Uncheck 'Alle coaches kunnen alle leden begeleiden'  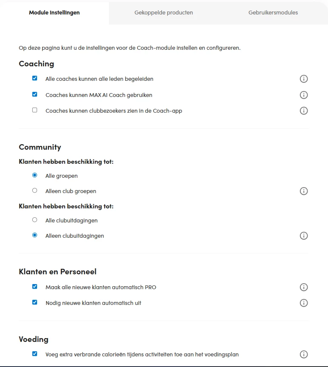pos(35,78)
